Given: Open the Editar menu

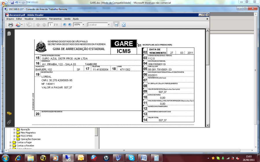Looking at the screenshot, I should [x=19, y=19].
